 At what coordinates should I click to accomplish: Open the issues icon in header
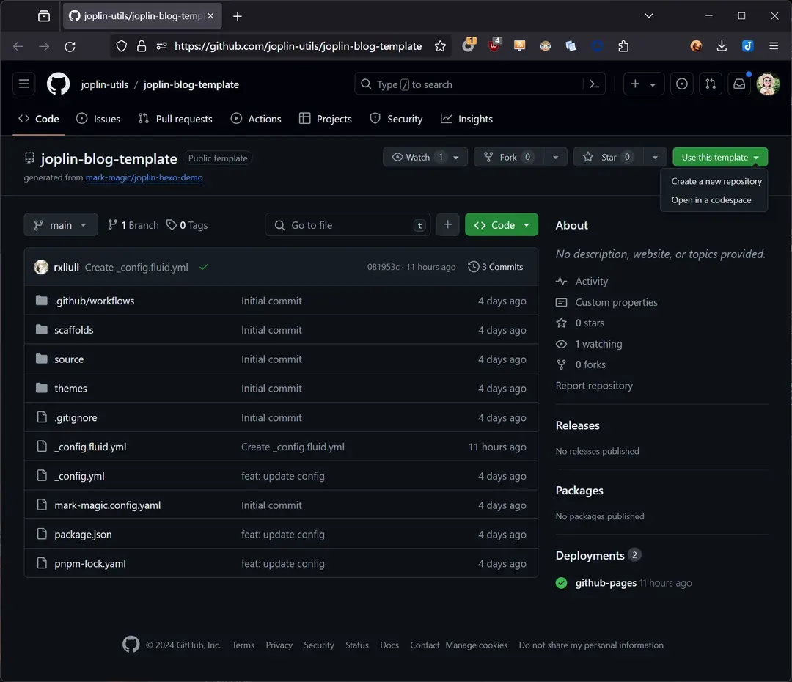tap(682, 84)
